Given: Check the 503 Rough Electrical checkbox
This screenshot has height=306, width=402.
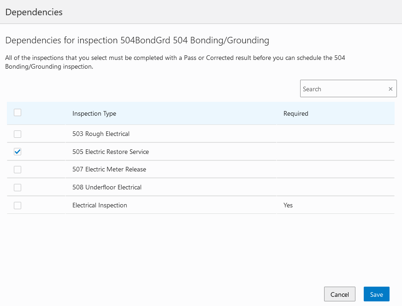Looking at the screenshot, I should (x=18, y=134).
